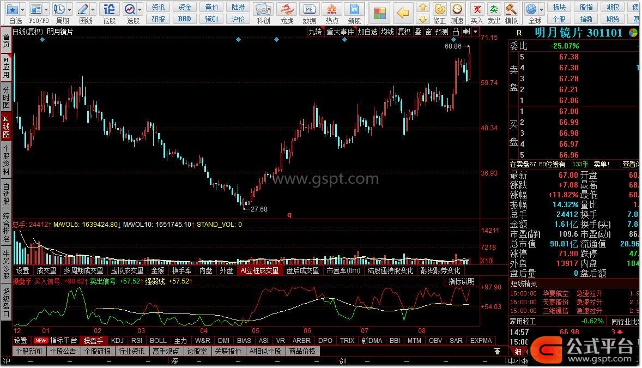Expand the 画线 drawing tool dropdown
The height and width of the screenshot is (368, 642).
93,9
